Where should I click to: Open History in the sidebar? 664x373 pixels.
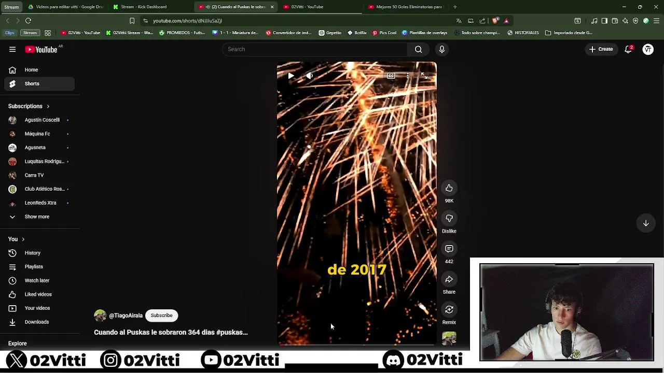click(39, 253)
